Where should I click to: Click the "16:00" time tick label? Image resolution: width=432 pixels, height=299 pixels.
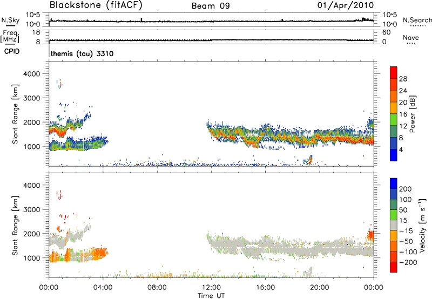pyautogui.click(x=265, y=288)
